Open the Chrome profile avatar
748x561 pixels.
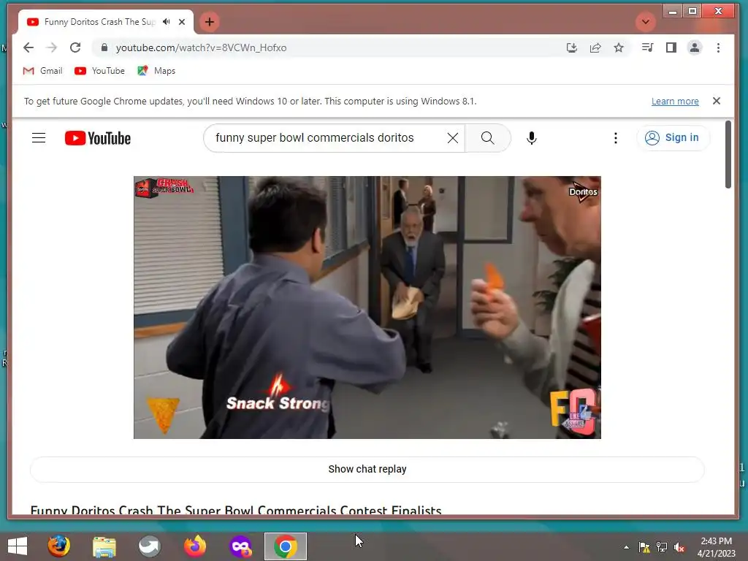[x=695, y=47]
